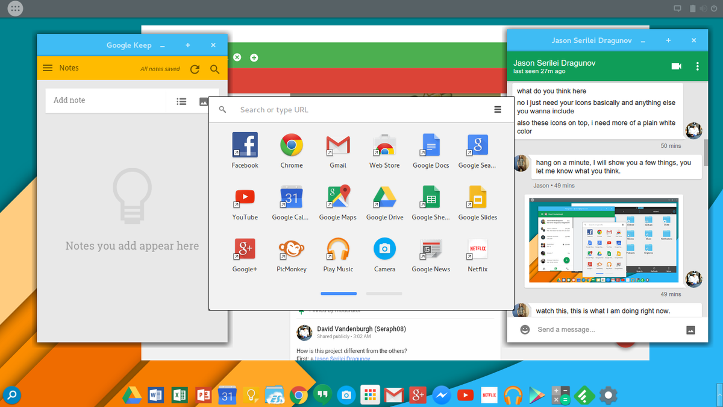Create a new list note in Keep
This screenshot has width=723, height=407.
click(x=181, y=101)
